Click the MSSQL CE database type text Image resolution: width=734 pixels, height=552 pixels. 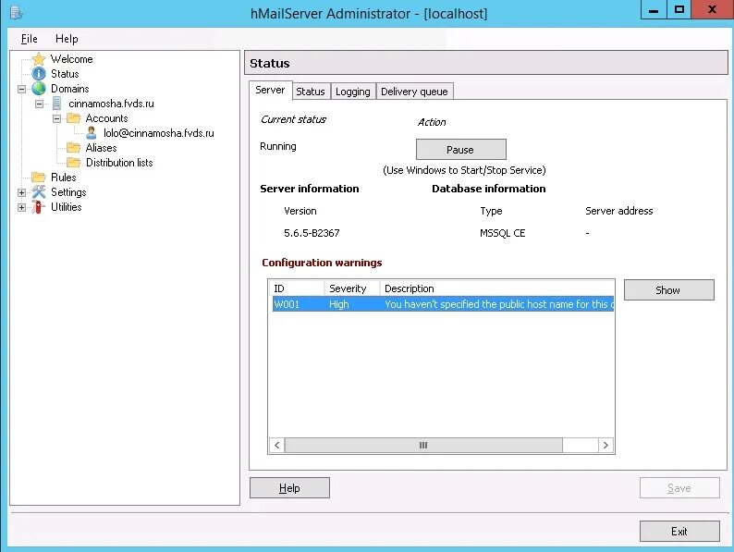[x=502, y=233]
